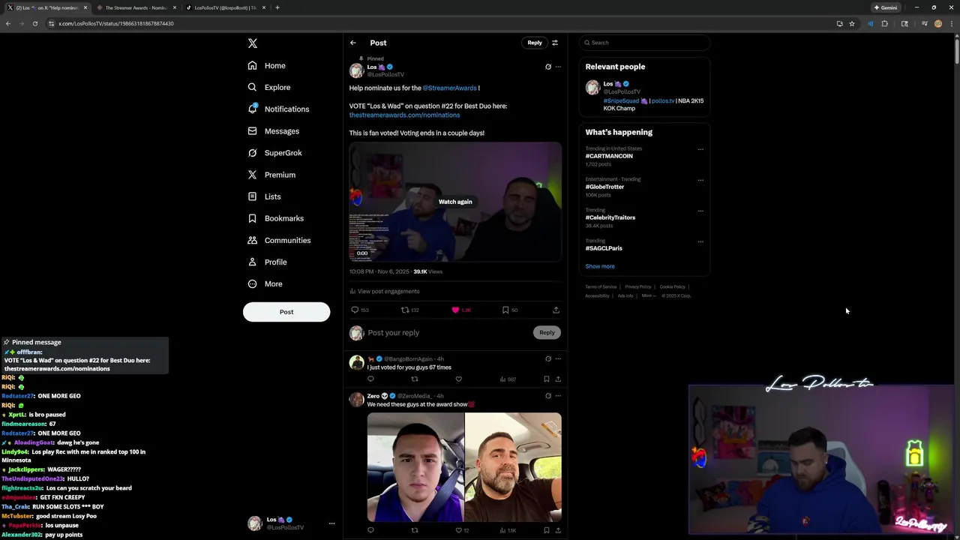This screenshot has height=540, width=960.
Task: Click the Grok icon on the pinned post
Action: click(548, 67)
